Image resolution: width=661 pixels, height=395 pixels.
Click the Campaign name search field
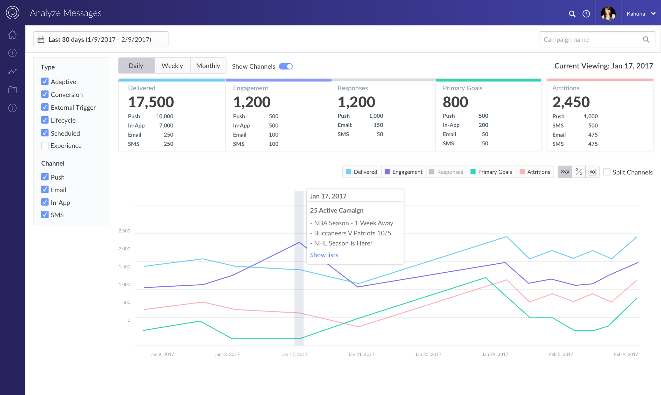(x=597, y=39)
